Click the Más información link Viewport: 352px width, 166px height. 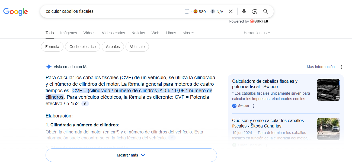(x=321, y=67)
